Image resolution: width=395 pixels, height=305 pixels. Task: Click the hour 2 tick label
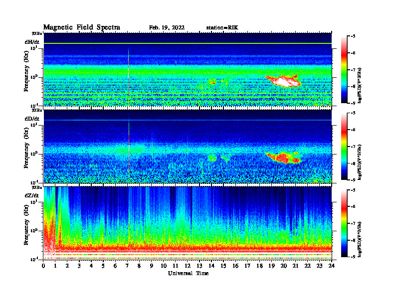pyautogui.click(x=67, y=266)
